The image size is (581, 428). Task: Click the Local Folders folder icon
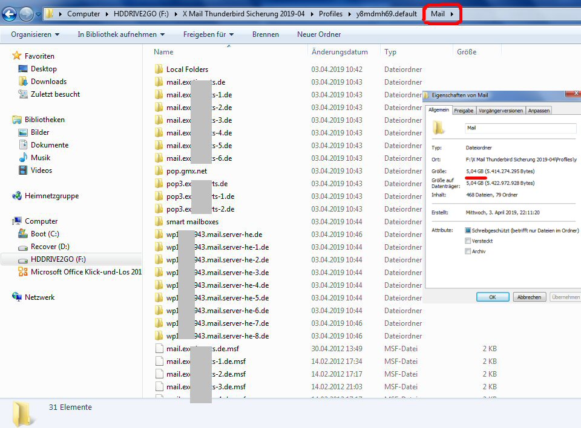tap(159, 70)
